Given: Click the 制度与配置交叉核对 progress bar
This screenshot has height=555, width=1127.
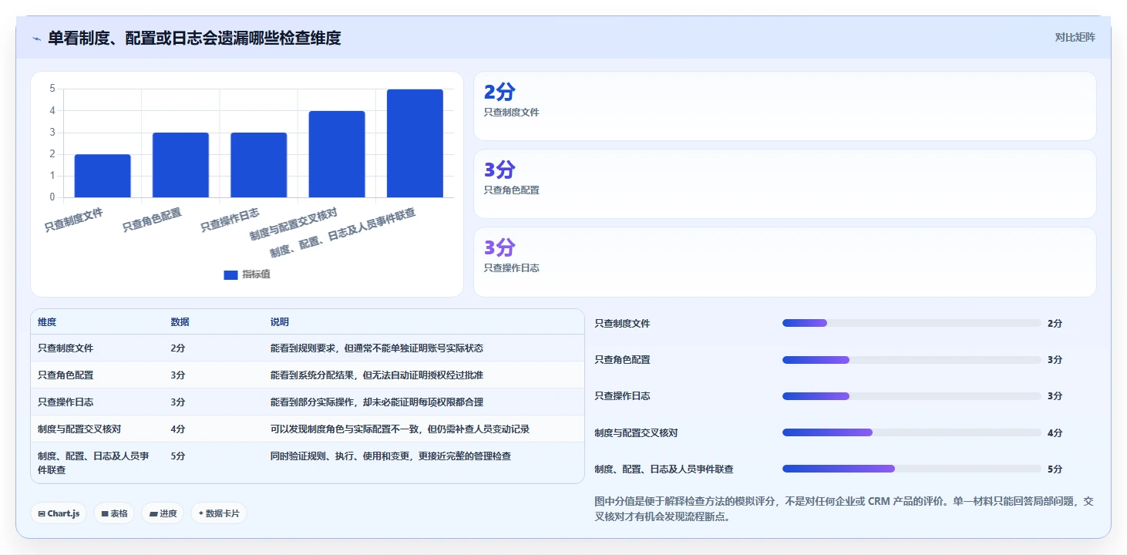Looking at the screenshot, I should (x=911, y=432).
